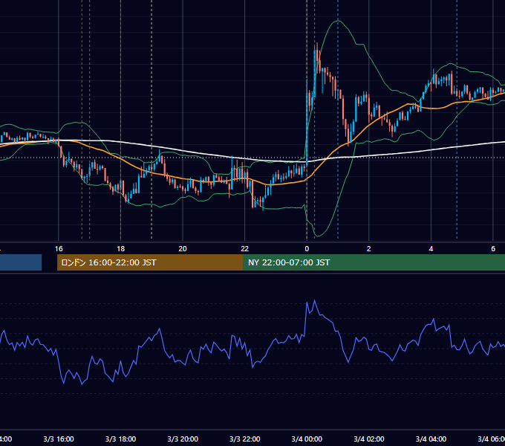
Task: Click the oscillator line's highest peak near 3/4 00:00
Action: point(315,300)
